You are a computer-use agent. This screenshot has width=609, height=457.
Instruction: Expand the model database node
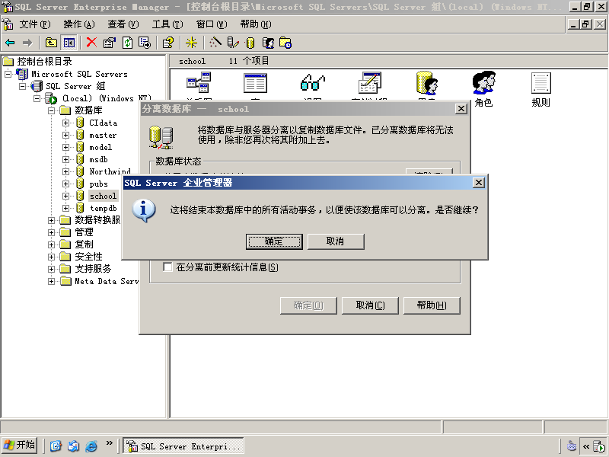pos(65,147)
